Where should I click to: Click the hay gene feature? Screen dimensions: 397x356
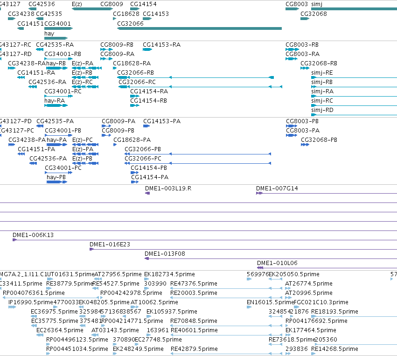click(56, 38)
